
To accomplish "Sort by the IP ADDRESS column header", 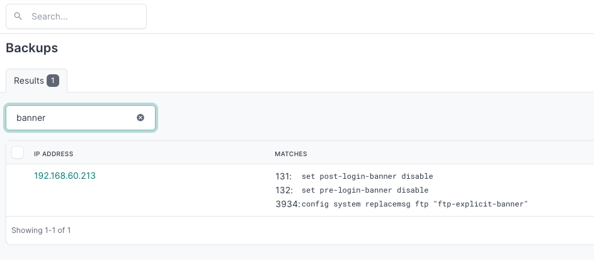I will pos(54,154).
